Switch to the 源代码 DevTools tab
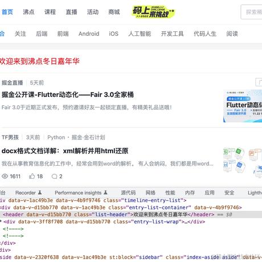Image resolution: width=262 pixels, height=262 pixels. pyautogui.click(x=128, y=193)
